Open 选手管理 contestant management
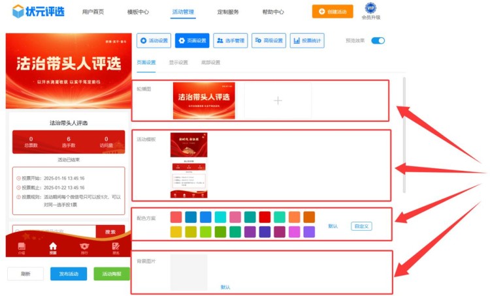This screenshot has width=490, height=296. click(x=231, y=41)
